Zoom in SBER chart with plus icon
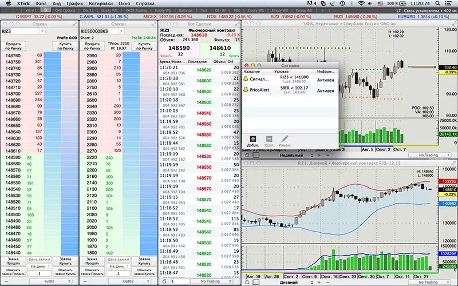This screenshot has width=458, height=286. coord(319,155)
